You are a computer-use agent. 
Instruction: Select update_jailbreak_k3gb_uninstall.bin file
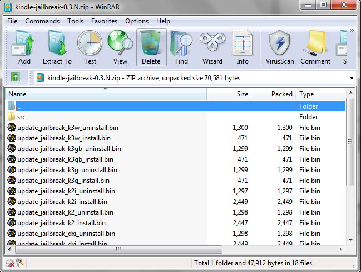[175, 149]
